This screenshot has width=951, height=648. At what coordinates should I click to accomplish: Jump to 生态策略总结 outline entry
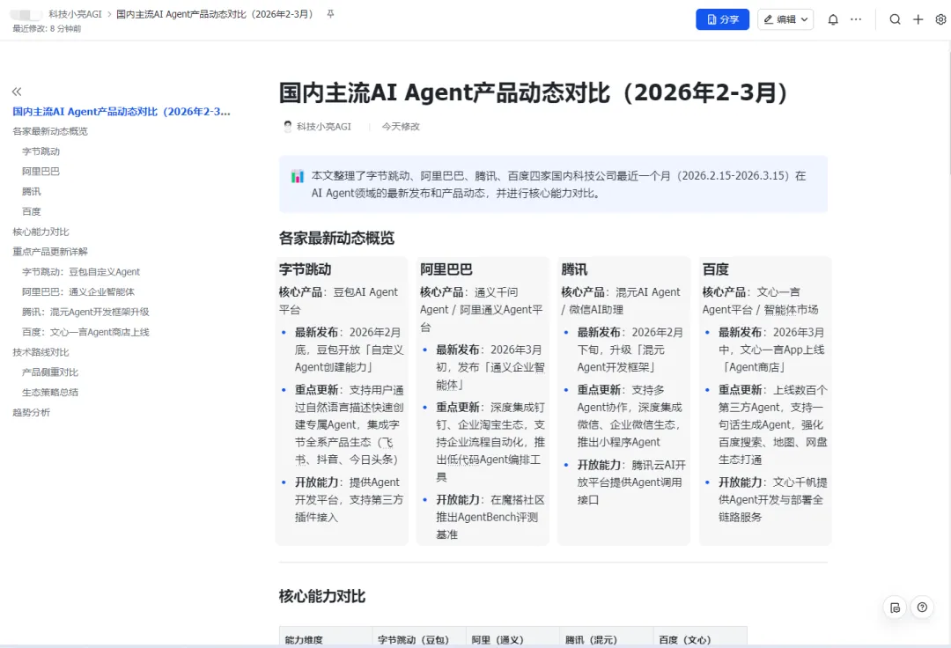pos(50,392)
